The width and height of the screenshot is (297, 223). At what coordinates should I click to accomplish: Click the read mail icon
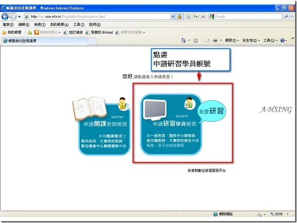[x=207, y=41]
